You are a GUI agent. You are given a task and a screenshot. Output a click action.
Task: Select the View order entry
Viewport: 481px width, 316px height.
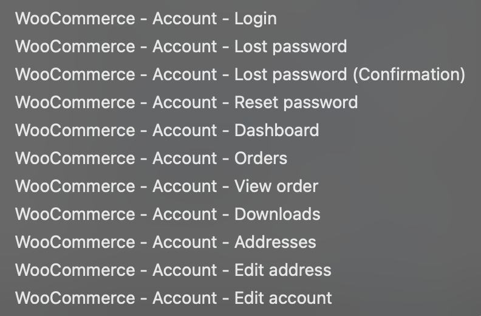coord(167,186)
